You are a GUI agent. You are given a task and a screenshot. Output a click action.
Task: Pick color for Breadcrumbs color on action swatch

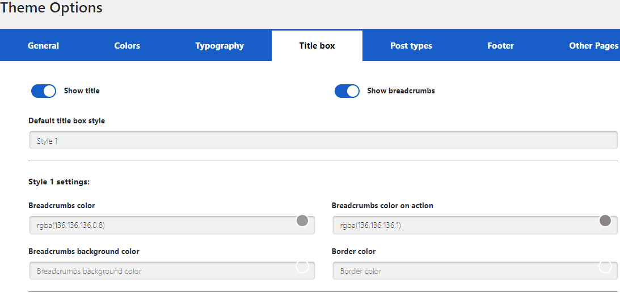605,221
